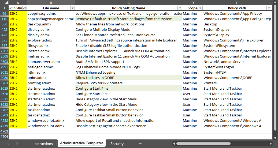Select row header 2507

tap(4, 51)
